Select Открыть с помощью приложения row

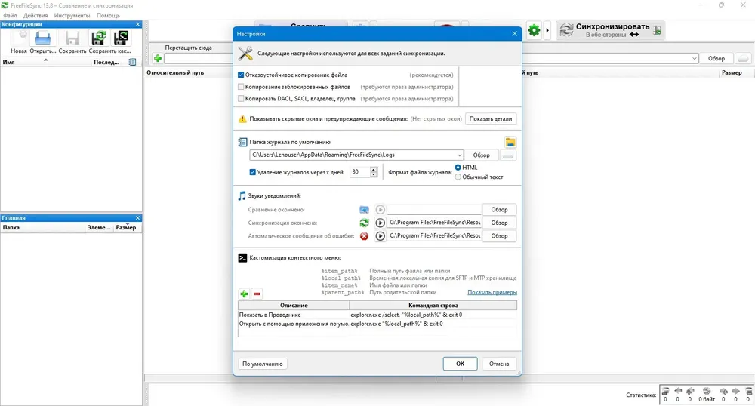377,324
